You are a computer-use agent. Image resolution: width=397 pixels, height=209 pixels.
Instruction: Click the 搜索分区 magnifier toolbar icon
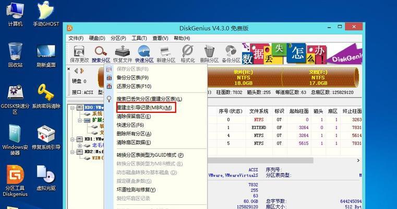tap(101, 54)
